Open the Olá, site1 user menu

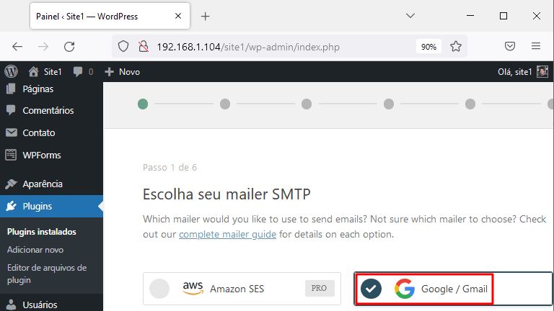pos(523,72)
